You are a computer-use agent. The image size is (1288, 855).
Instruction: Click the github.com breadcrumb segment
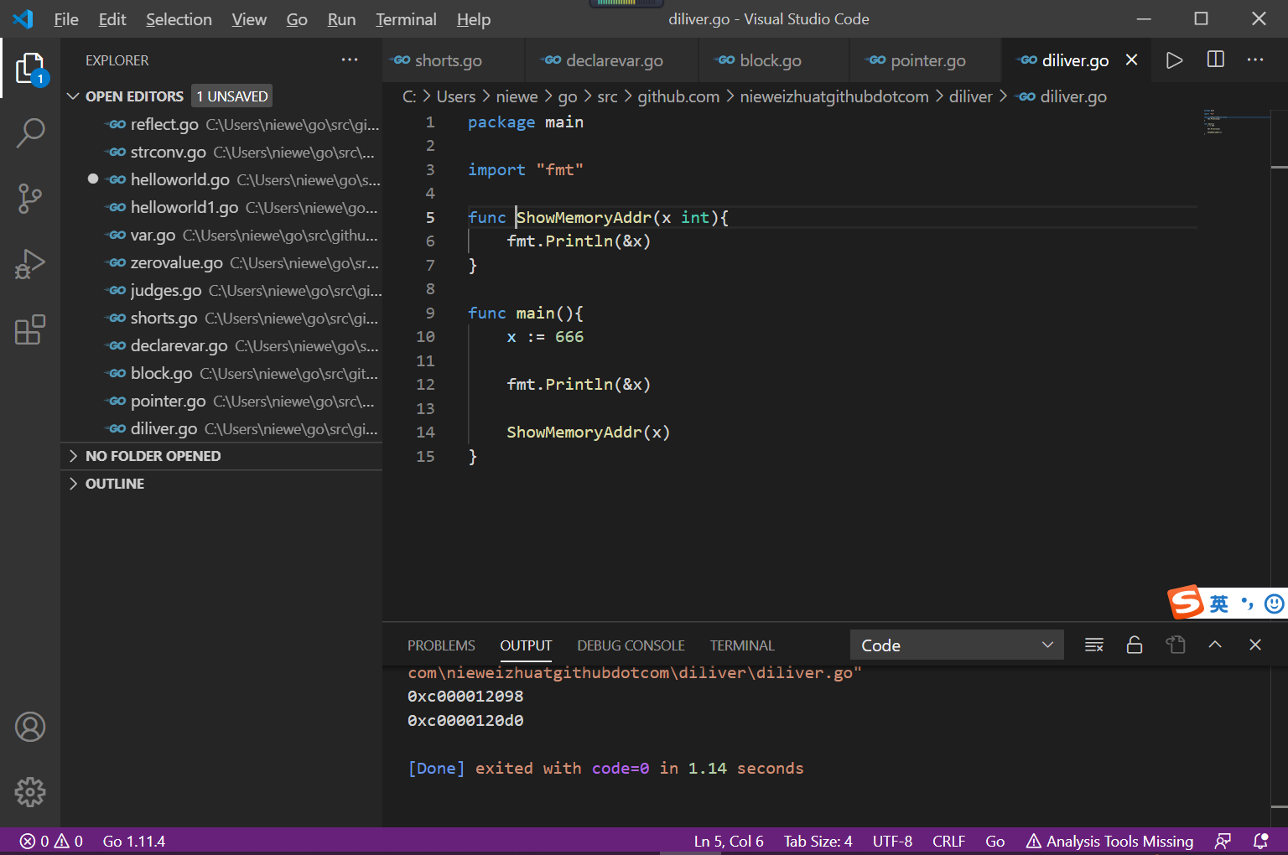[x=678, y=96]
